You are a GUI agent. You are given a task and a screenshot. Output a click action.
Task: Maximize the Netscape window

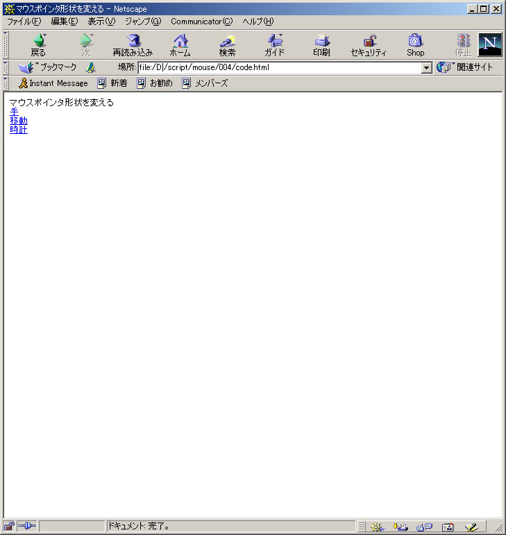click(x=484, y=9)
